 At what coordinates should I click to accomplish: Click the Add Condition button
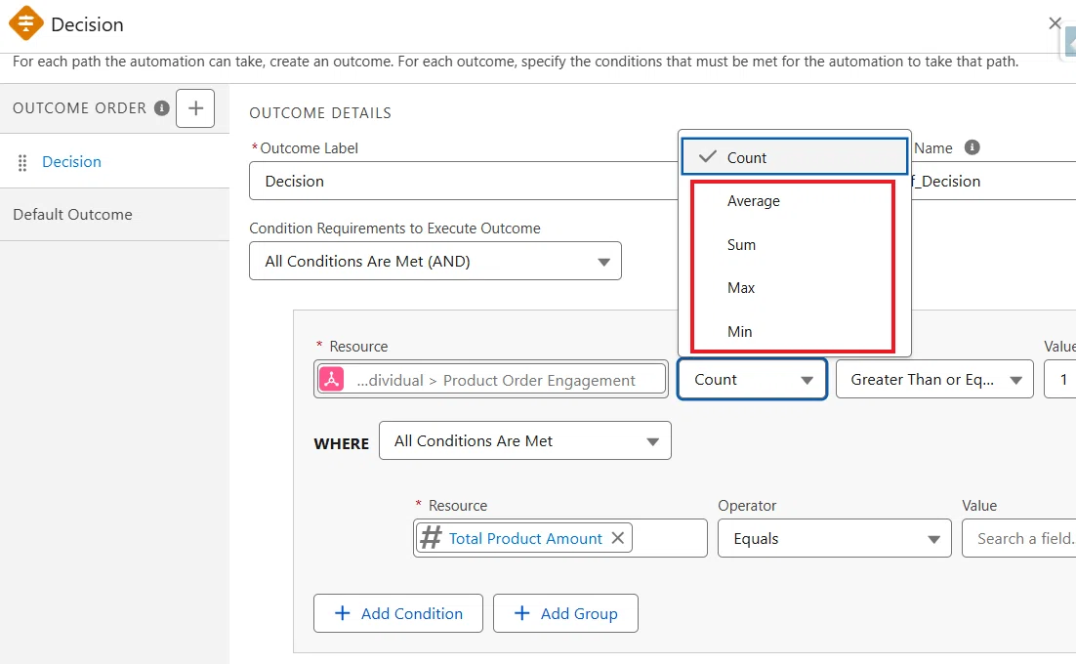pos(398,613)
